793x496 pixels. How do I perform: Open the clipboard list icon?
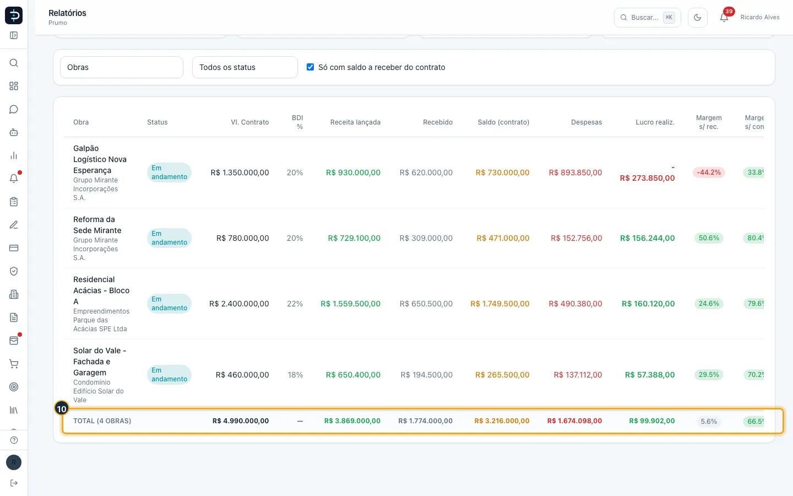(x=14, y=202)
